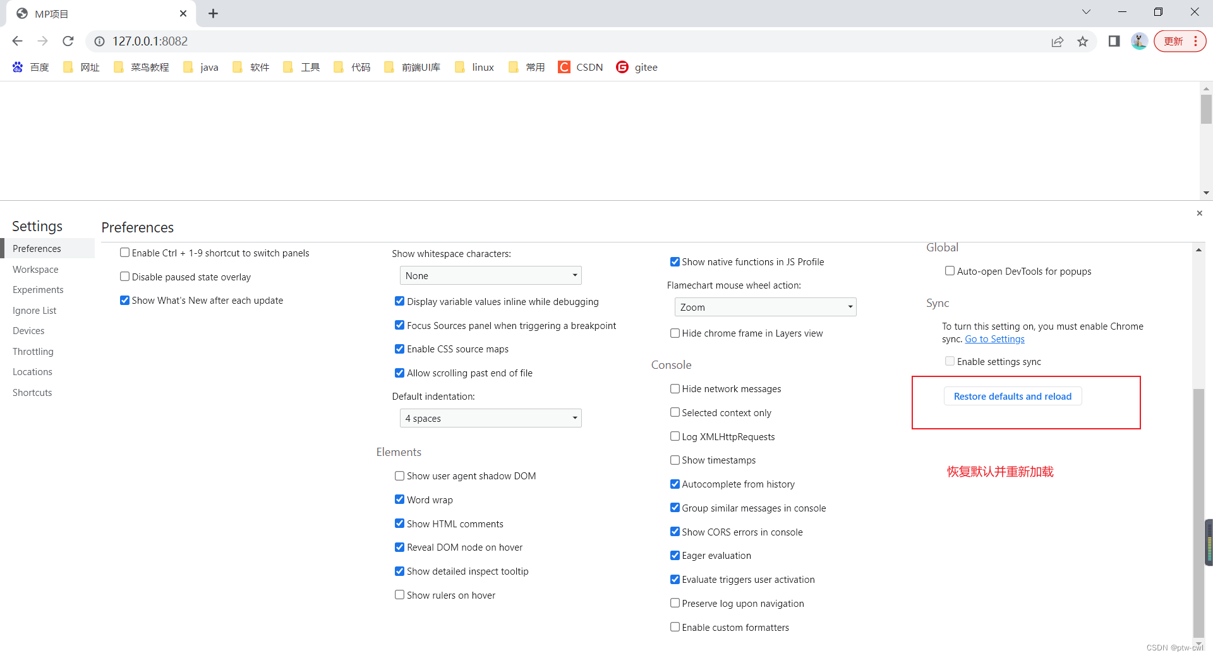
Task: Toggle Show timestamps checkbox
Action: pyautogui.click(x=675, y=460)
